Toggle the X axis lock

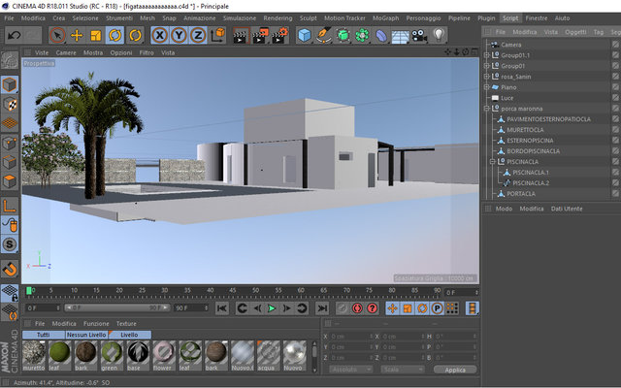click(x=159, y=36)
